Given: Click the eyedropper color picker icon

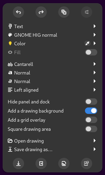Looking at the screenshot, I should pyautogui.click(x=87, y=43).
